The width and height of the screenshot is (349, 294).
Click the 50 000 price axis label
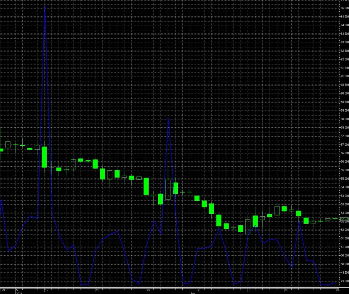[x=345, y=264]
